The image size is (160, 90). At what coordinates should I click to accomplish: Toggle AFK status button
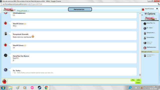point(138,80)
